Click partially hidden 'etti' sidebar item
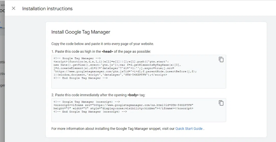 [2, 62]
